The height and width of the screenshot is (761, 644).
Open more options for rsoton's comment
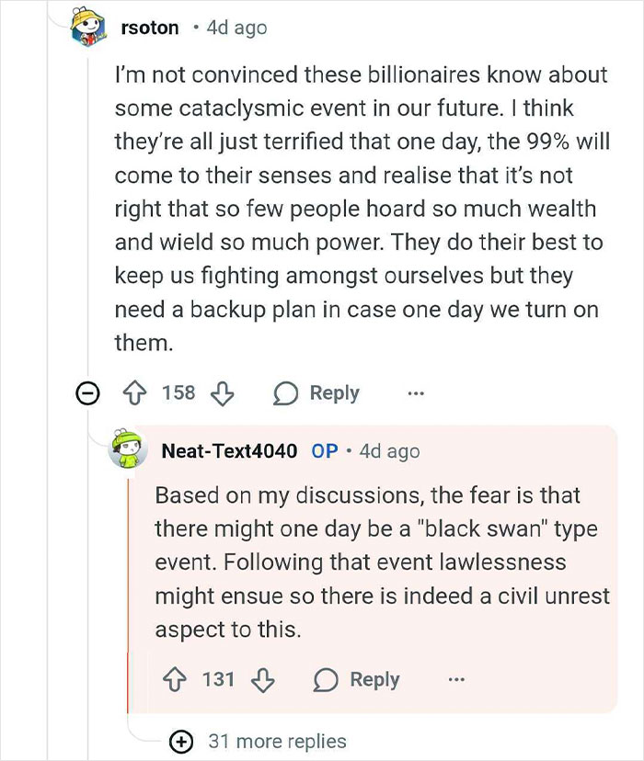416,393
